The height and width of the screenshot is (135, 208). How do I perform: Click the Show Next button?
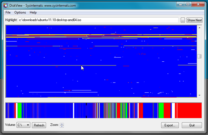194,20
